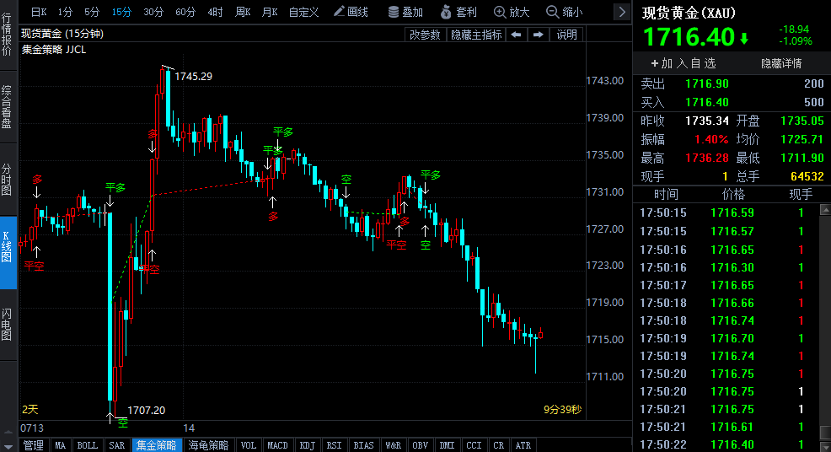Switch to 60分 chart period
The height and width of the screenshot is (452, 831).
click(x=185, y=12)
